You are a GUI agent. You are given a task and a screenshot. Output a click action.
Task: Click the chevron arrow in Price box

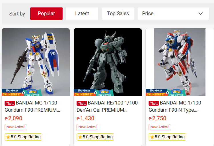tap(201, 13)
